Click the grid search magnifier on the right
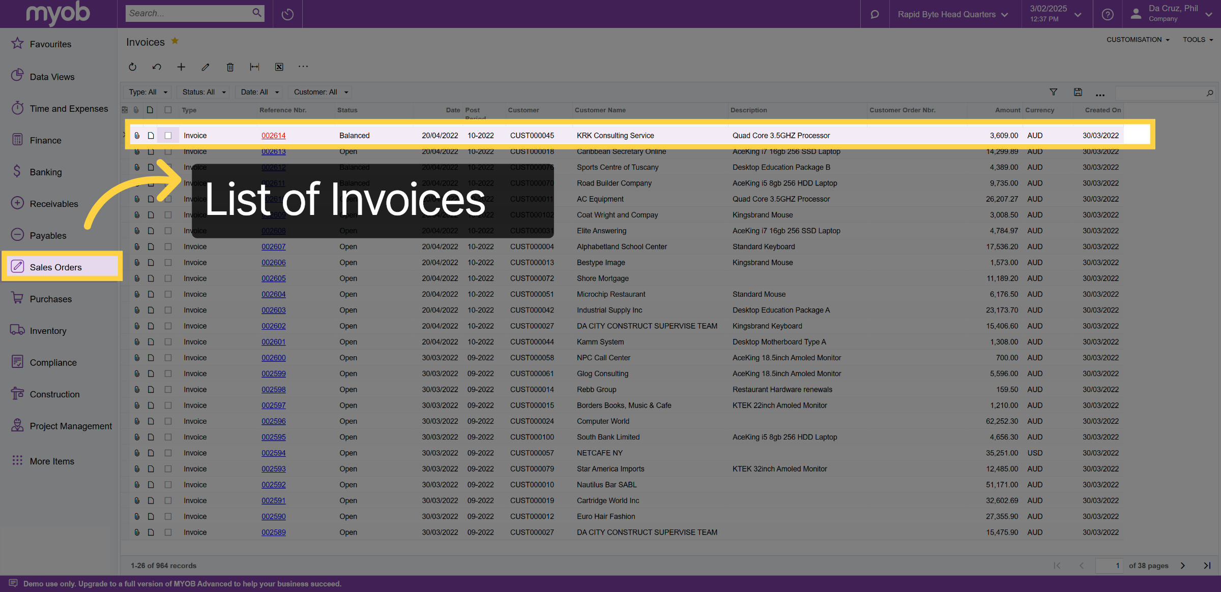This screenshot has width=1221, height=592. pos(1210,93)
